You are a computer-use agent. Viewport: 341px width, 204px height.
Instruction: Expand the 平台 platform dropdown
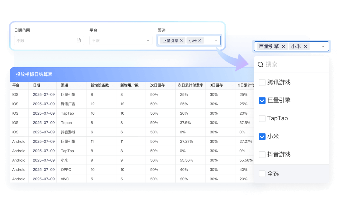(x=148, y=41)
